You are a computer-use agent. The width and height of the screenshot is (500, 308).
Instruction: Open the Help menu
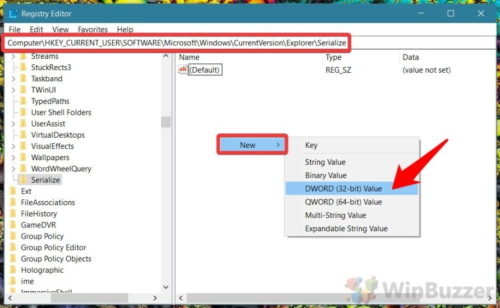[x=125, y=30]
